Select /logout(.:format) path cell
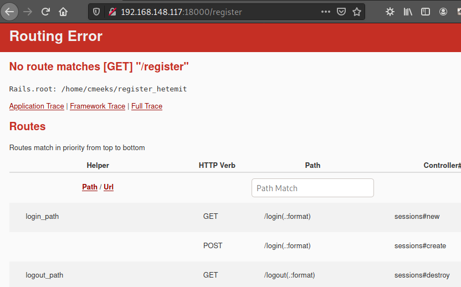The image size is (461, 287). (x=289, y=275)
